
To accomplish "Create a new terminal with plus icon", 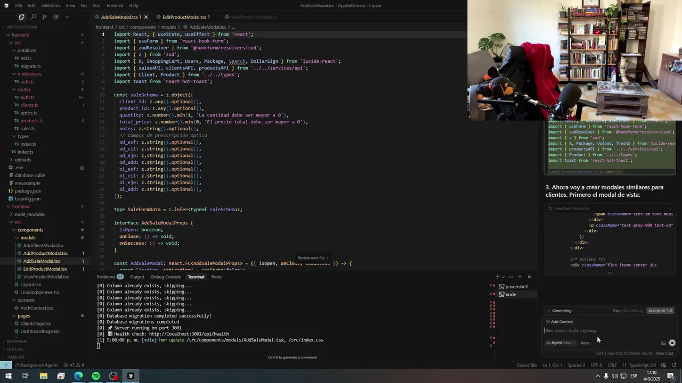I will (x=498, y=277).
